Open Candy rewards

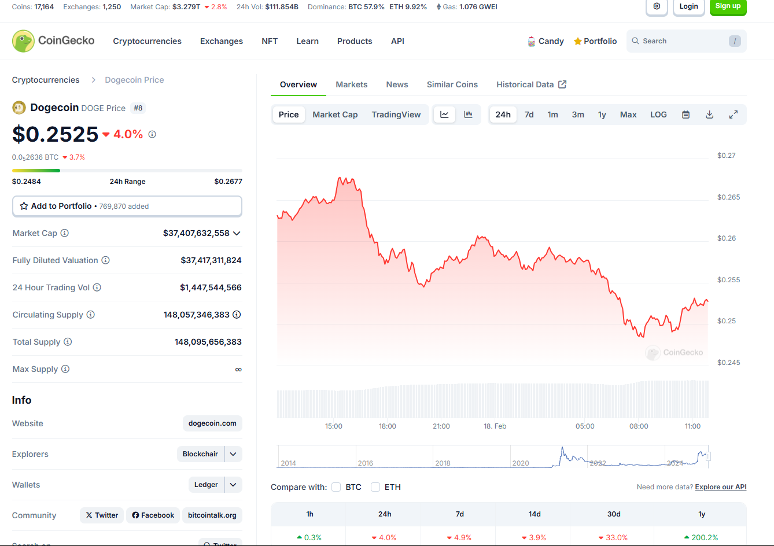tap(546, 41)
